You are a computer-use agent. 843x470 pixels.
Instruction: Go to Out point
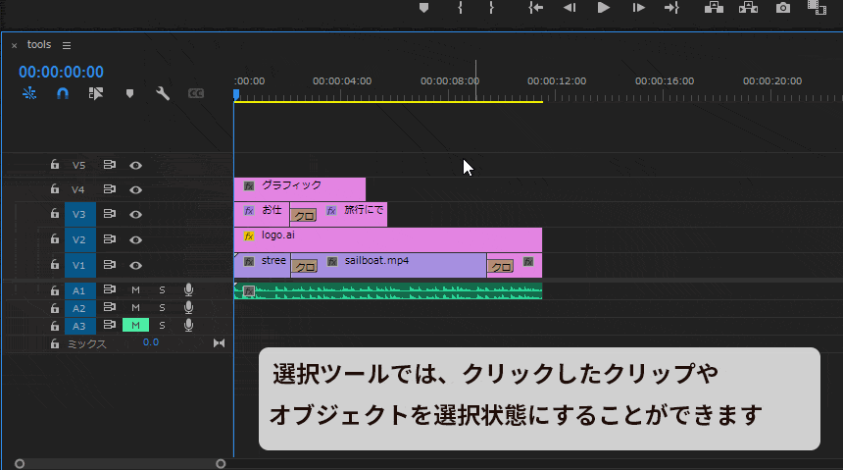click(x=672, y=8)
